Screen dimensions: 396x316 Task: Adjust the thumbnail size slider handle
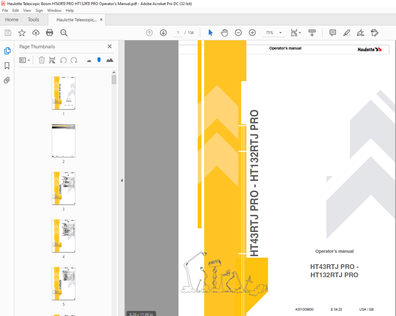pyautogui.click(x=99, y=60)
